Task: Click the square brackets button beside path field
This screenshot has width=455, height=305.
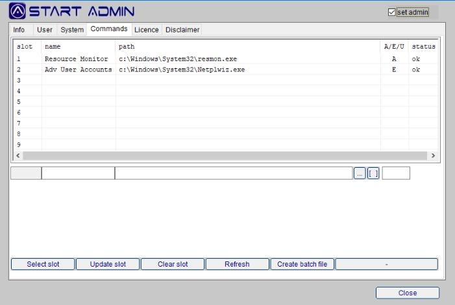Action: [373, 173]
